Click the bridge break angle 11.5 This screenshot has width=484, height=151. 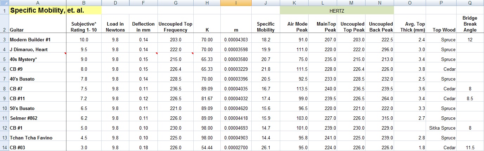coord(470,147)
